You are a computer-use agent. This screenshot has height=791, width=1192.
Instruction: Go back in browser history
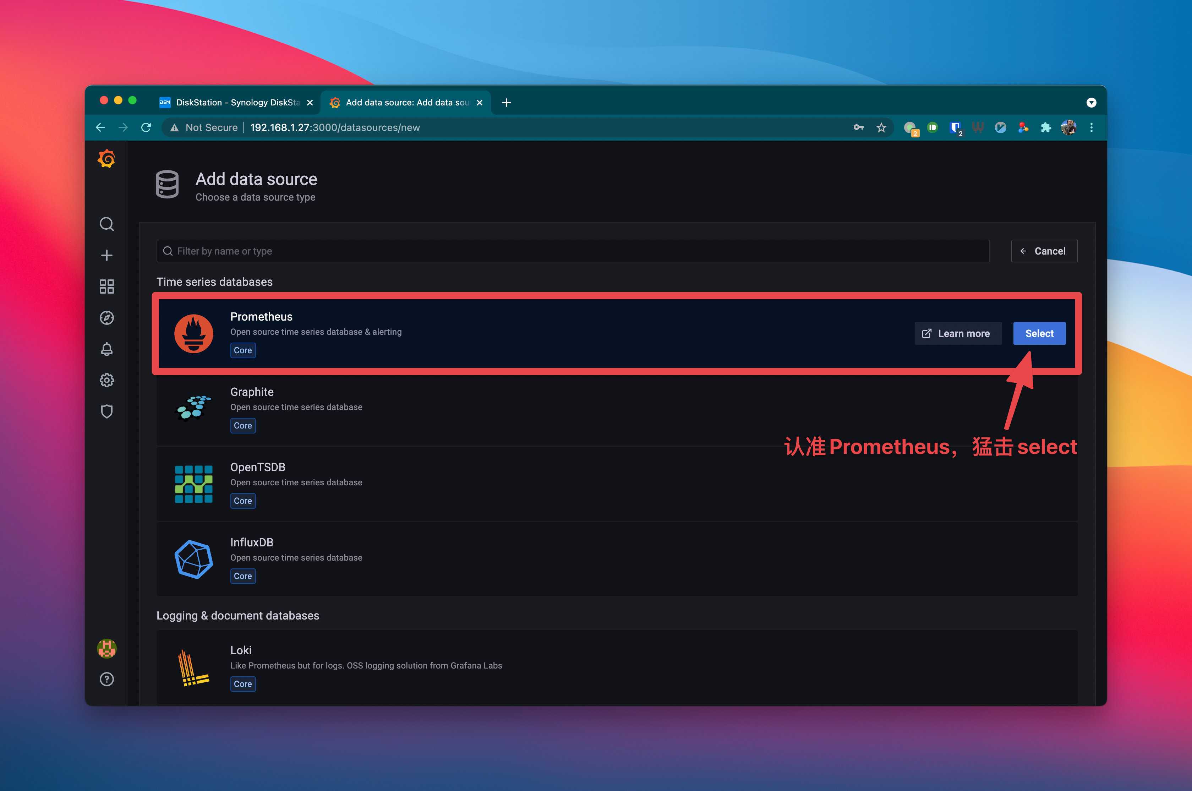click(x=100, y=127)
